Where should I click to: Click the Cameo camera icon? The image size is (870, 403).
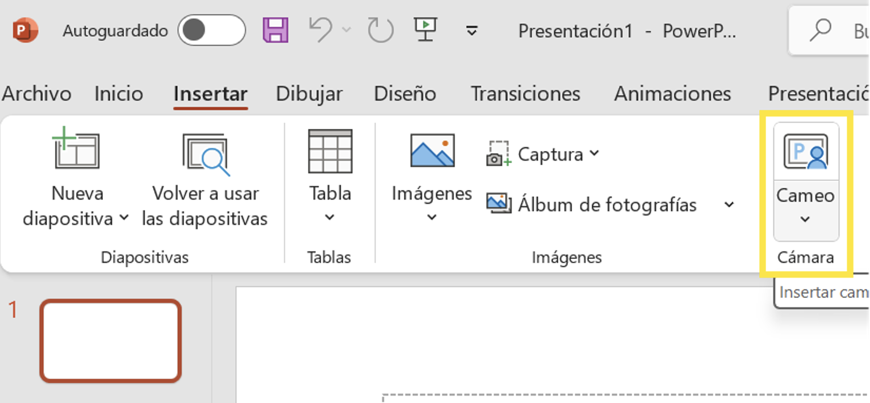point(805,152)
